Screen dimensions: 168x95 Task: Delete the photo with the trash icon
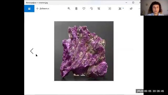pyautogui.click(x=76, y=8)
